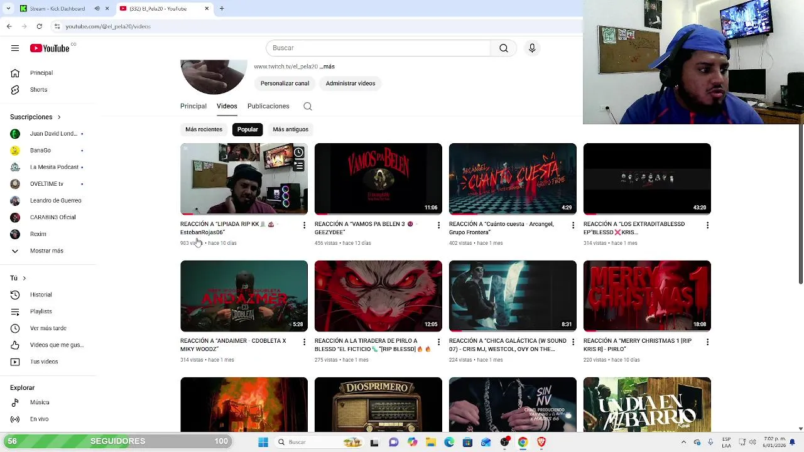Open the Windows Start menu
Viewport: 804px width, 452px height.
(x=263, y=442)
